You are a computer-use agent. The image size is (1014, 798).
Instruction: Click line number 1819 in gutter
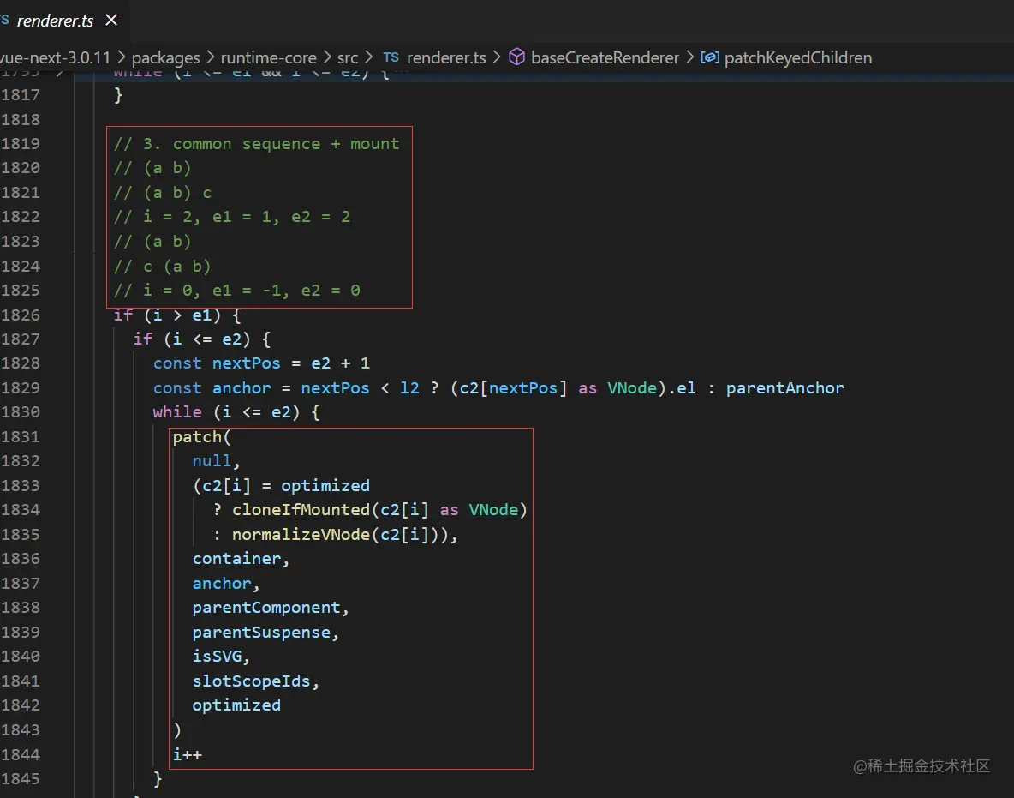click(20, 144)
